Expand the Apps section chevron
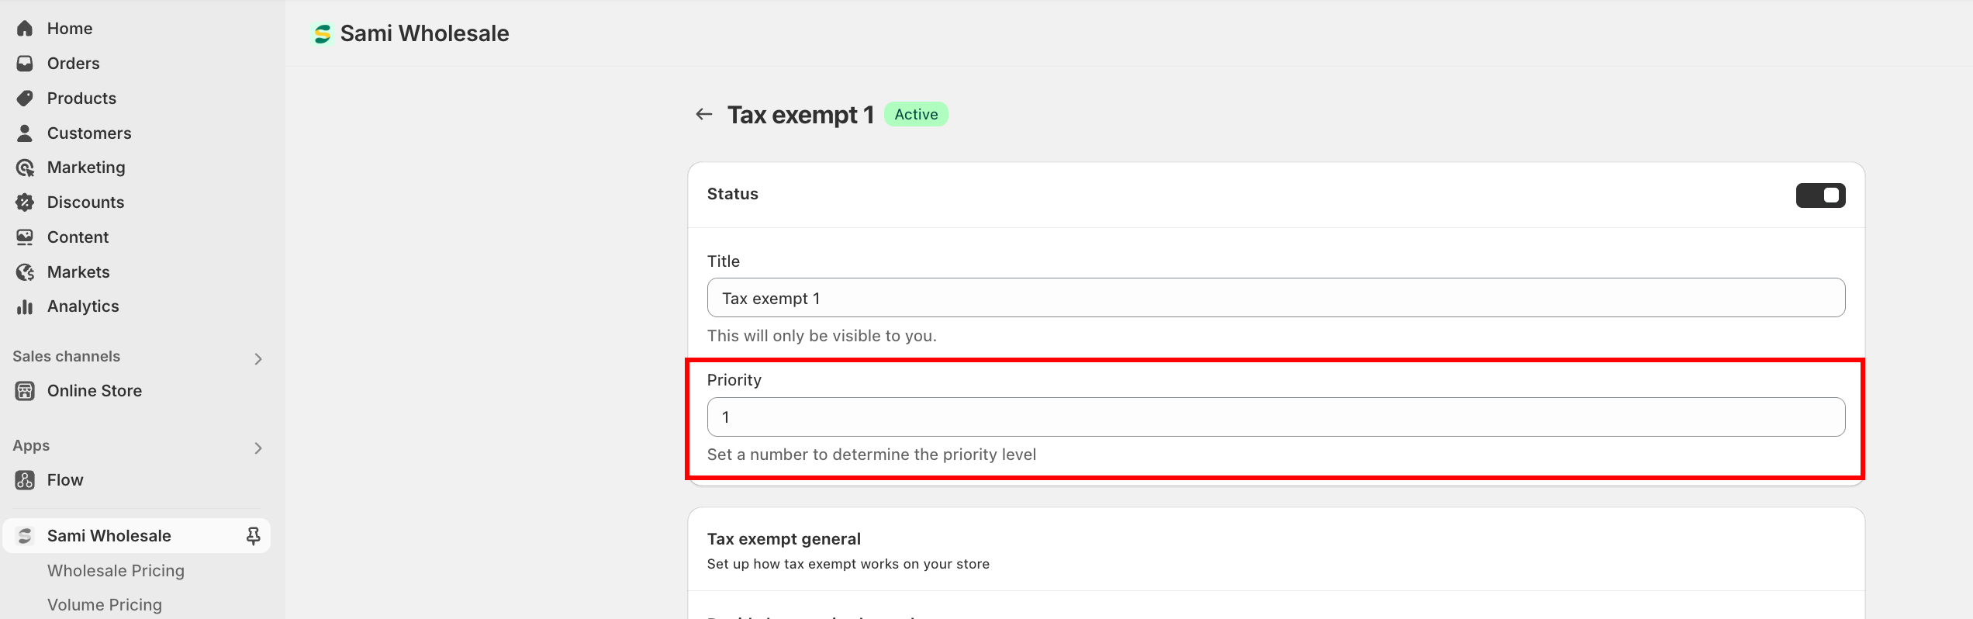 (x=258, y=448)
